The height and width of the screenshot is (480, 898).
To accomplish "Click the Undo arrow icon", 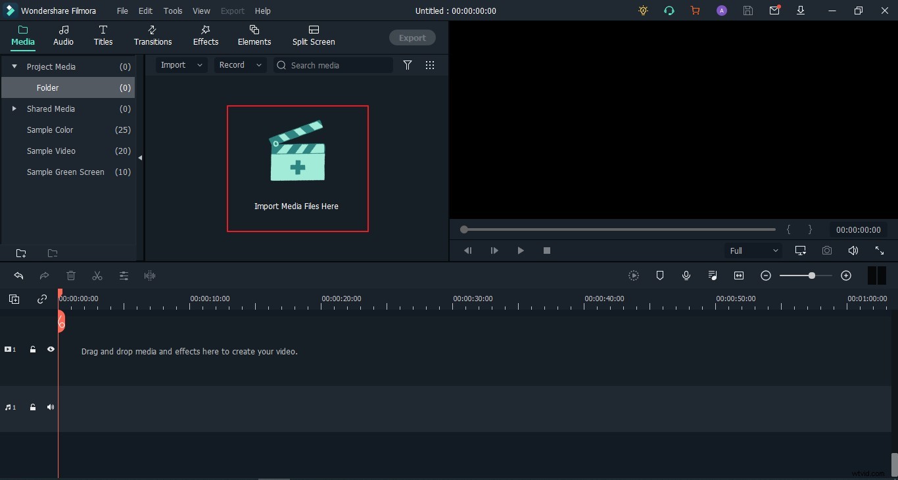I will (x=18, y=276).
